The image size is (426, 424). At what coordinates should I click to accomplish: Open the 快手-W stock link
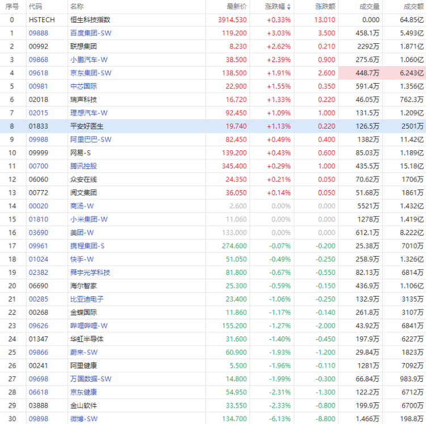[x=82, y=260]
